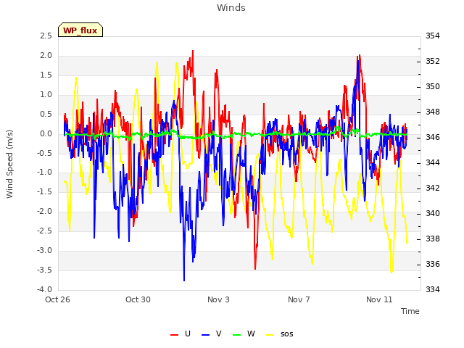Click the blue V legend swatch

pyautogui.click(x=205, y=335)
